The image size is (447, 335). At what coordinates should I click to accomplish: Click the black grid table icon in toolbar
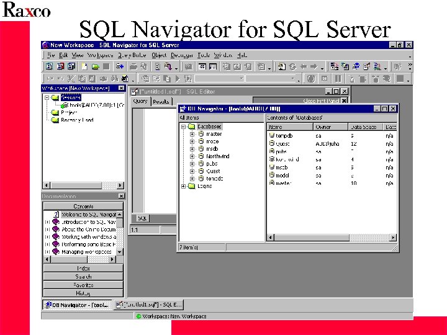click(x=213, y=66)
